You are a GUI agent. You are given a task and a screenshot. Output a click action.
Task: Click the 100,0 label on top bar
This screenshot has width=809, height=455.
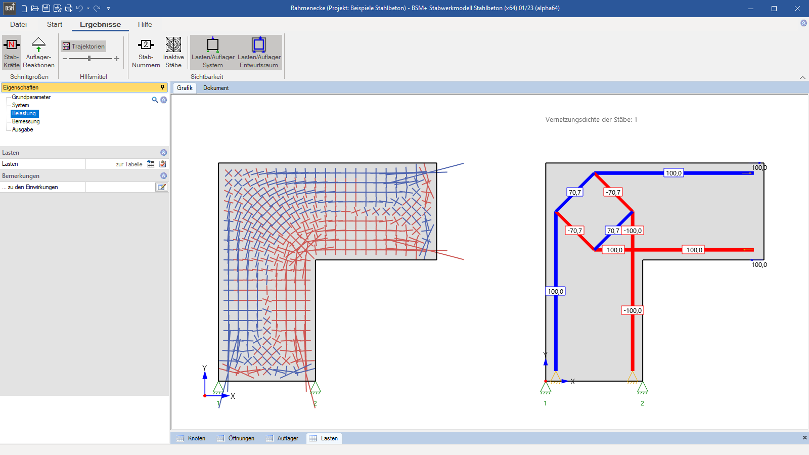click(x=673, y=173)
